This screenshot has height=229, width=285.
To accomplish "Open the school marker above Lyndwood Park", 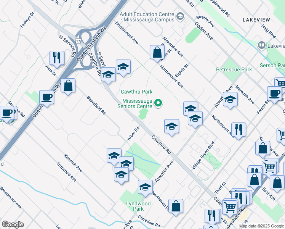I will click(x=145, y=187).
